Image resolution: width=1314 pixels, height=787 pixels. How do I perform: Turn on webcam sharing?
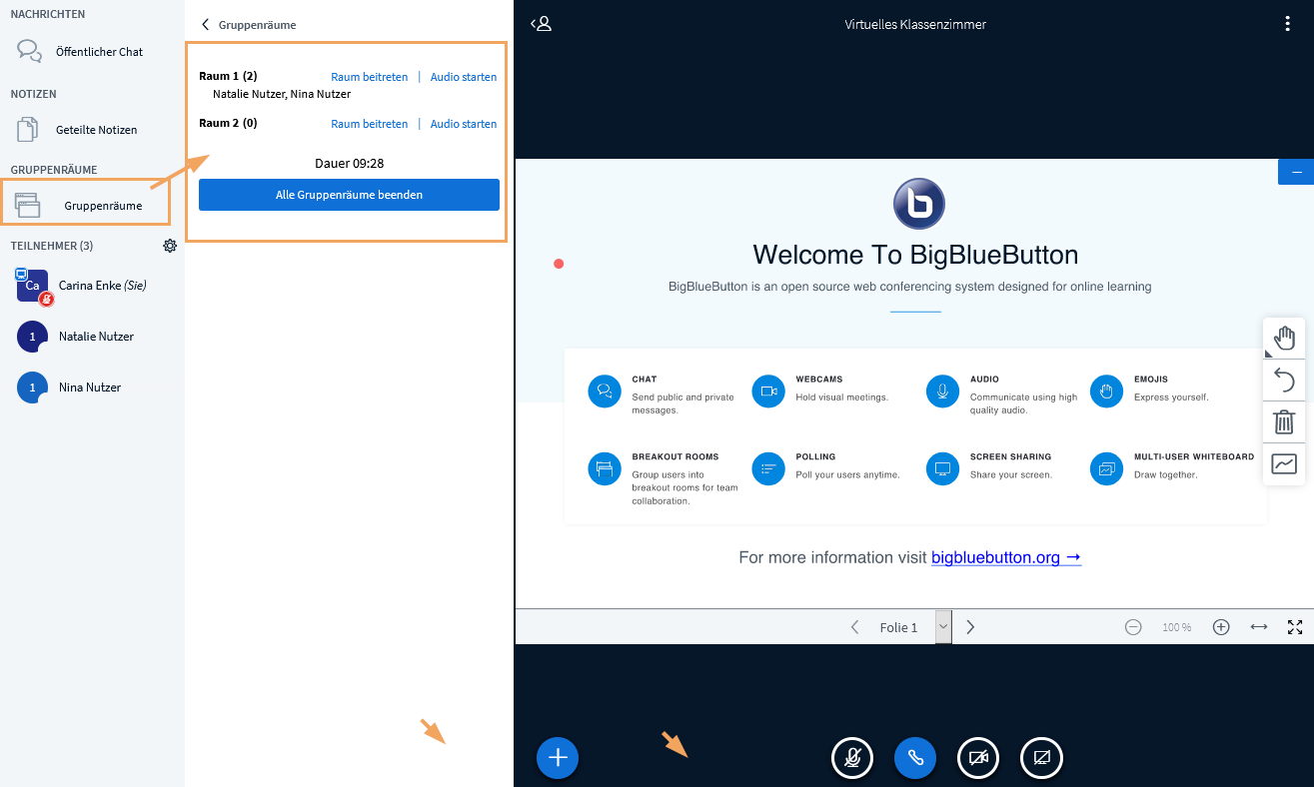[978, 758]
